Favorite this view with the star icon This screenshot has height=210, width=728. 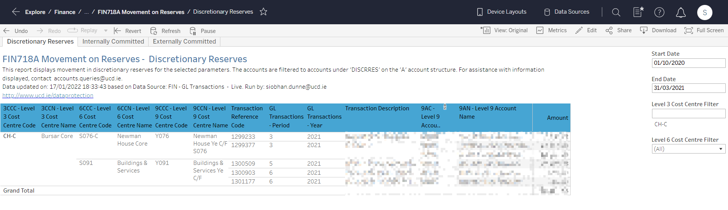click(x=263, y=12)
